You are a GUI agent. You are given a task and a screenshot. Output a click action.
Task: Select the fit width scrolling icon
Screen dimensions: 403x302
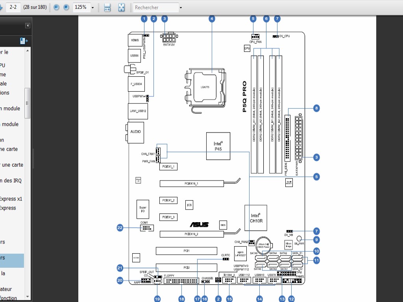click(x=107, y=8)
